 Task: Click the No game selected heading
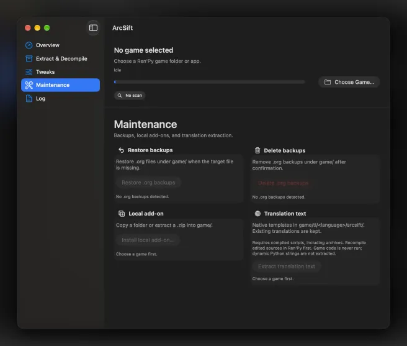[143, 50]
